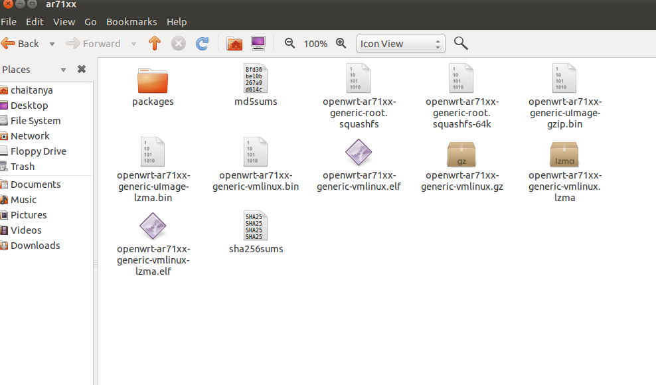Open the Bookmarks menu
656x385 pixels.
(131, 22)
